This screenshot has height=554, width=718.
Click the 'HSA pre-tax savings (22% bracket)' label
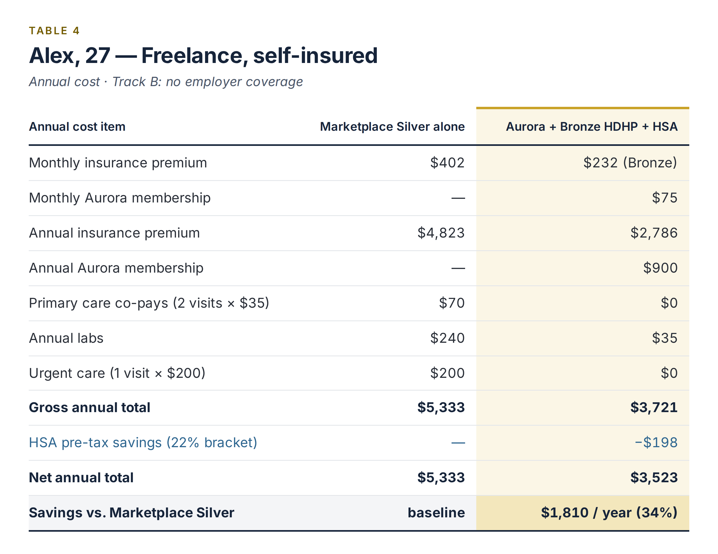tap(143, 443)
